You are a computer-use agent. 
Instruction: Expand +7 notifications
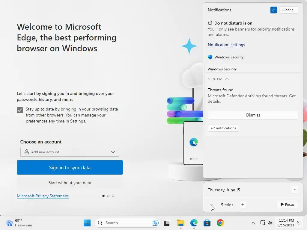pyautogui.click(x=223, y=128)
